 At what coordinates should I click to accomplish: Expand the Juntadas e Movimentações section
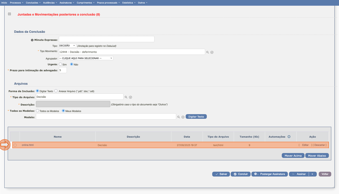(9, 14)
